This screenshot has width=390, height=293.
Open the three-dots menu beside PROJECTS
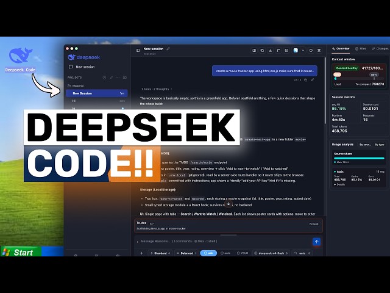[x=118, y=78]
